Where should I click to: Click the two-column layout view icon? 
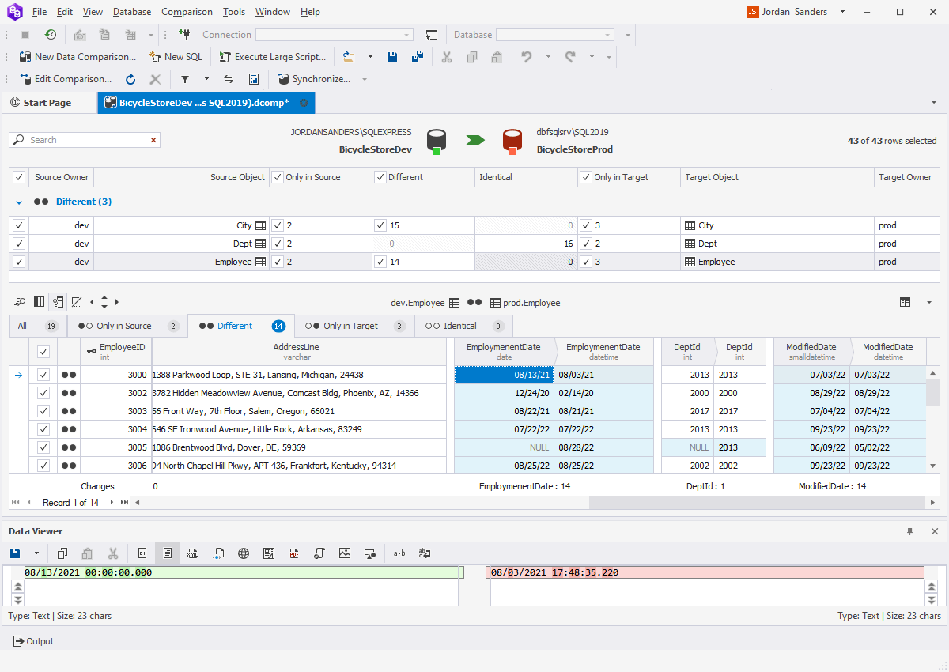[x=39, y=302]
